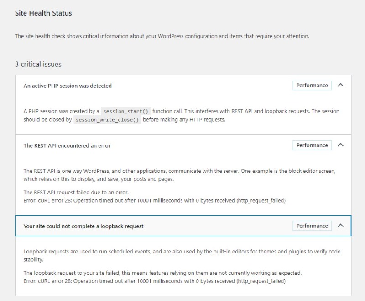365x301 pixels.
Task: Click the 'Site Health Status' heading
Action: pos(43,13)
